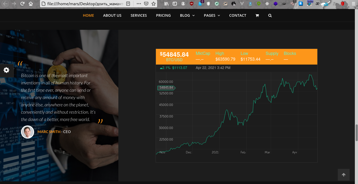The width and height of the screenshot is (358, 184).
Task: Click the Blocks label in widget
Action: tap(290, 53)
